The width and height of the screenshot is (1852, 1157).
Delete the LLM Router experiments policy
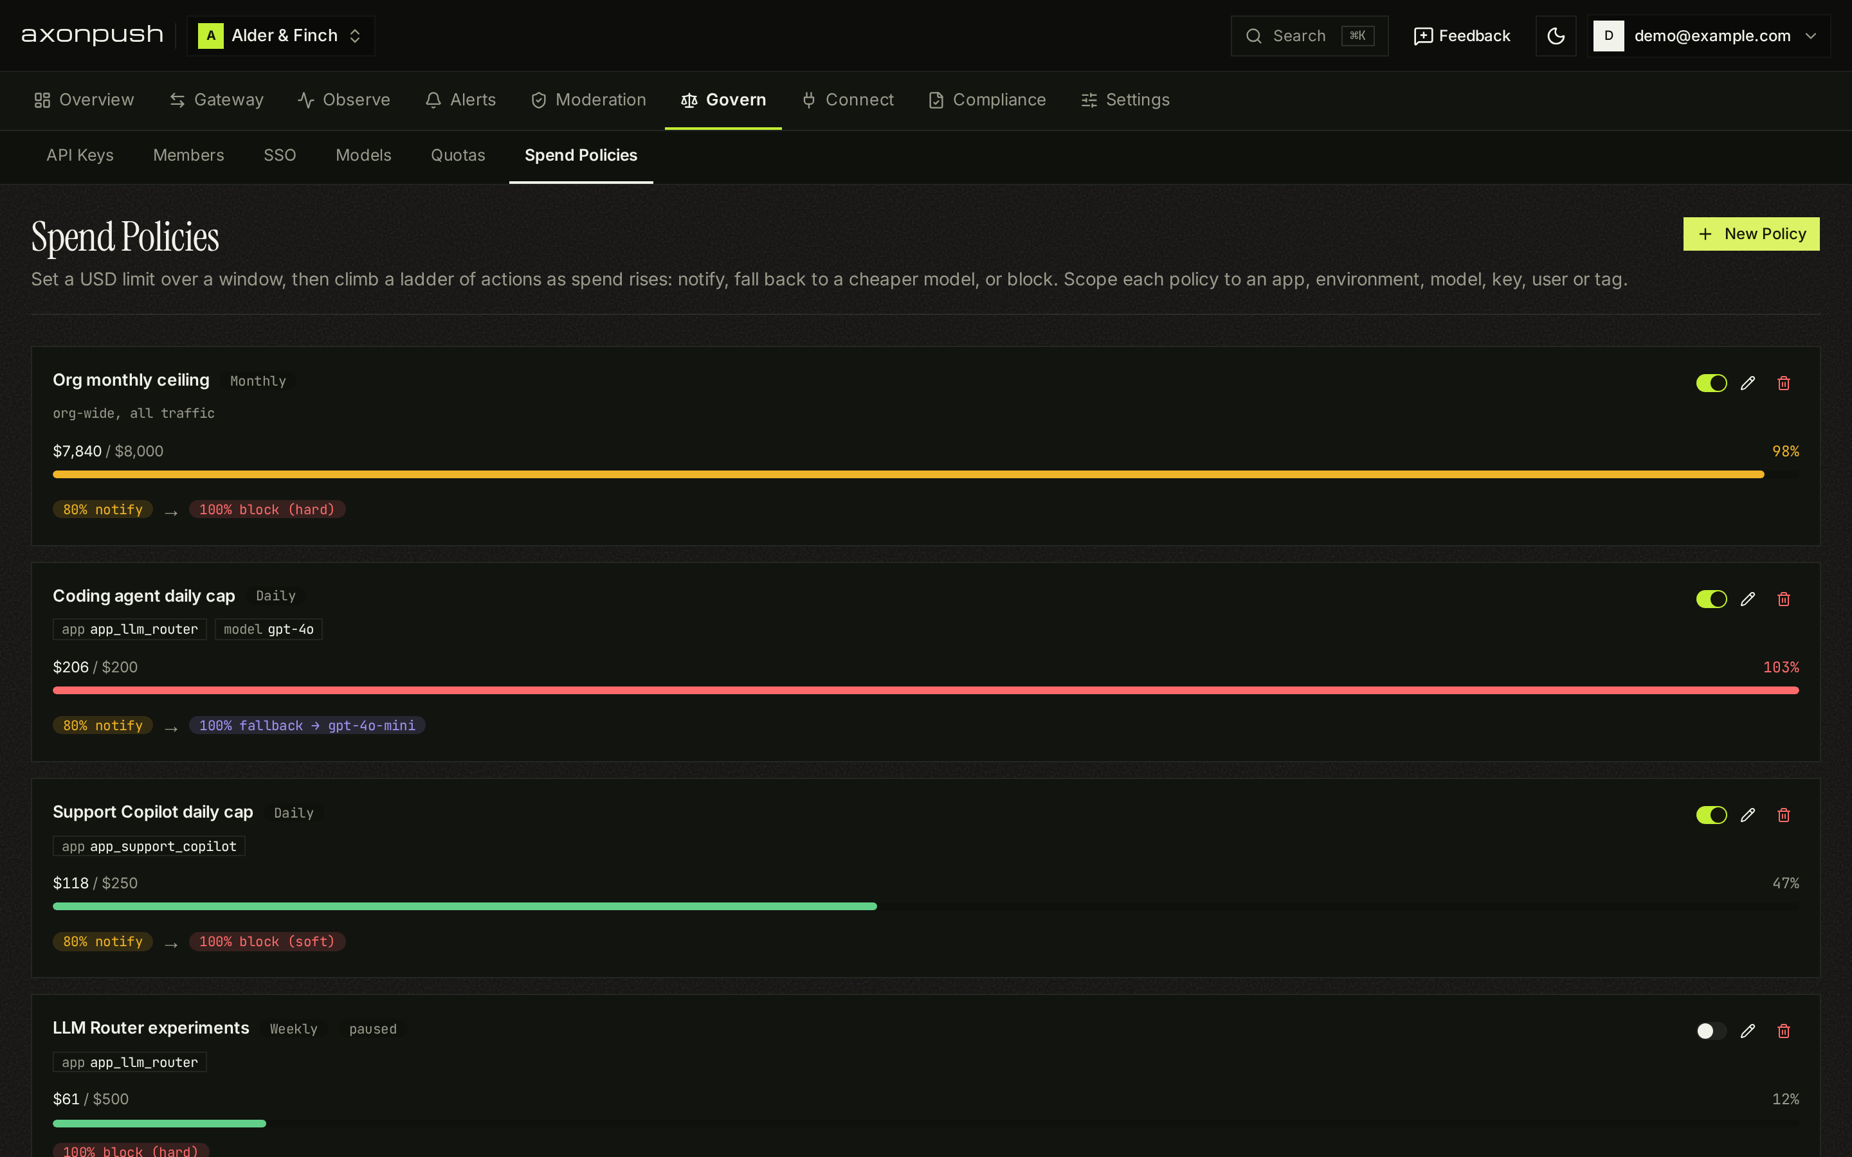[1783, 1031]
